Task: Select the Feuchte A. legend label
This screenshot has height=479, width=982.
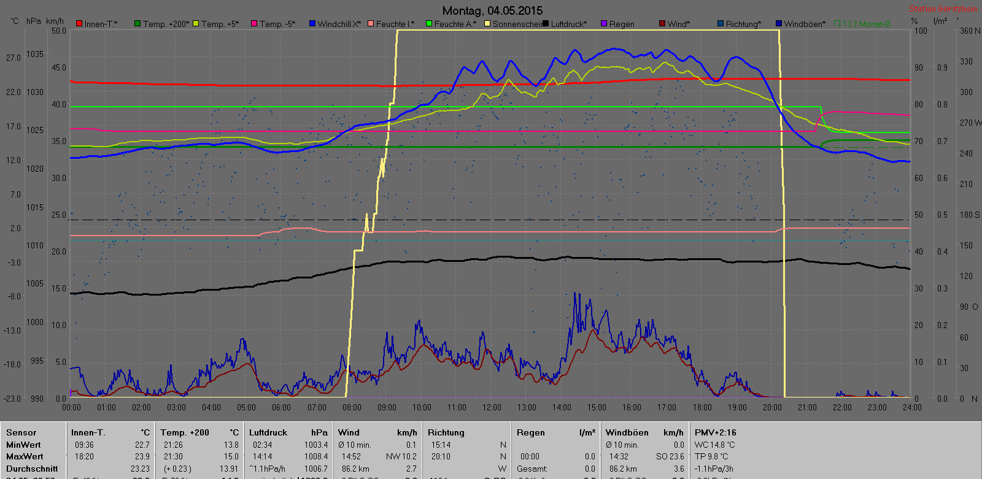Action: [x=455, y=24]
